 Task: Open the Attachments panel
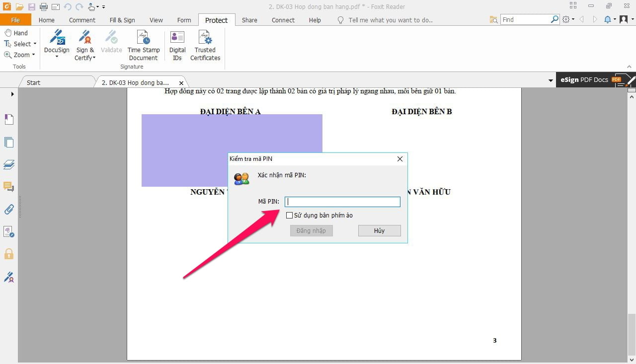(x=8, y=209)
